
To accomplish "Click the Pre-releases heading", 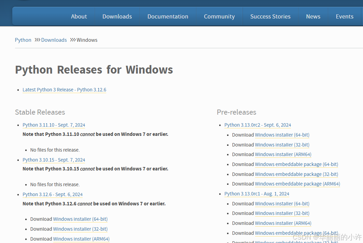I will click(236, 112).
